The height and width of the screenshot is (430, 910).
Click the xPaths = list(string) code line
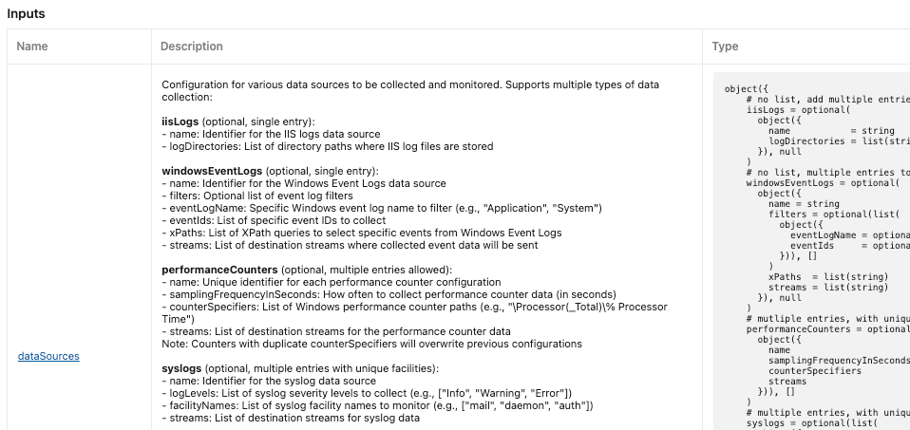point(828,277)
